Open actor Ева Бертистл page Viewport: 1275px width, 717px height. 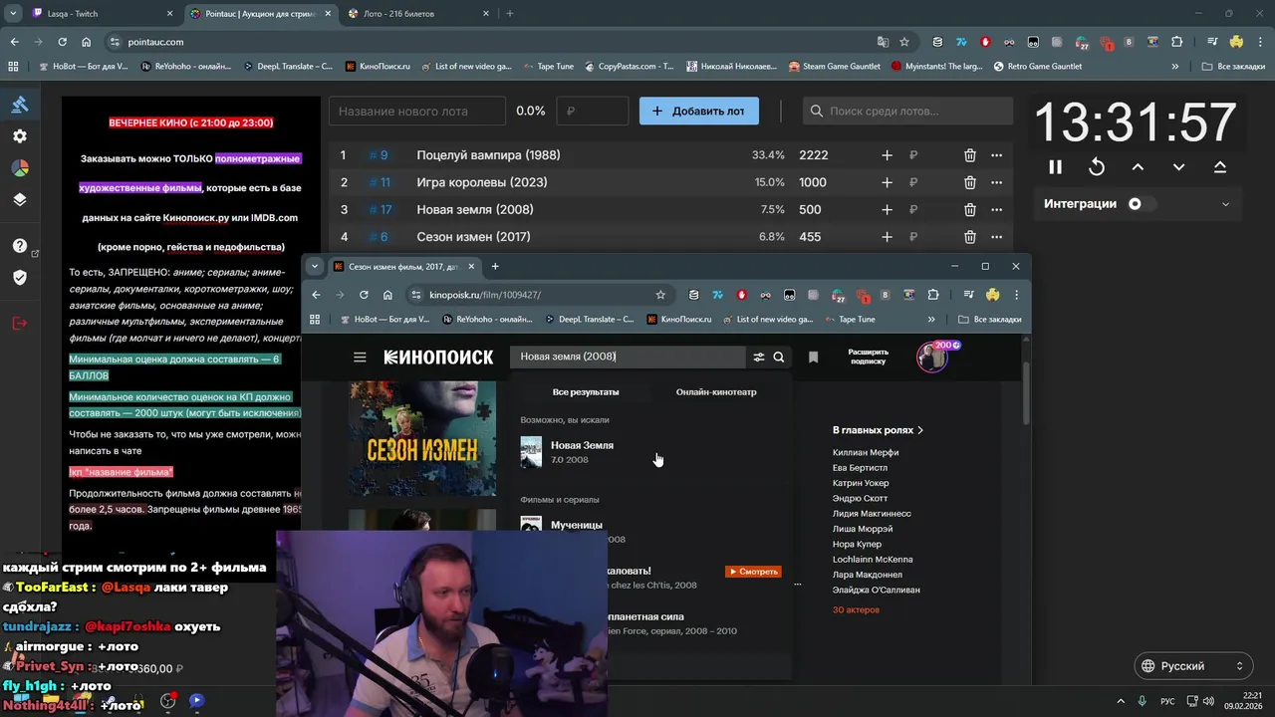coord(860,468)
